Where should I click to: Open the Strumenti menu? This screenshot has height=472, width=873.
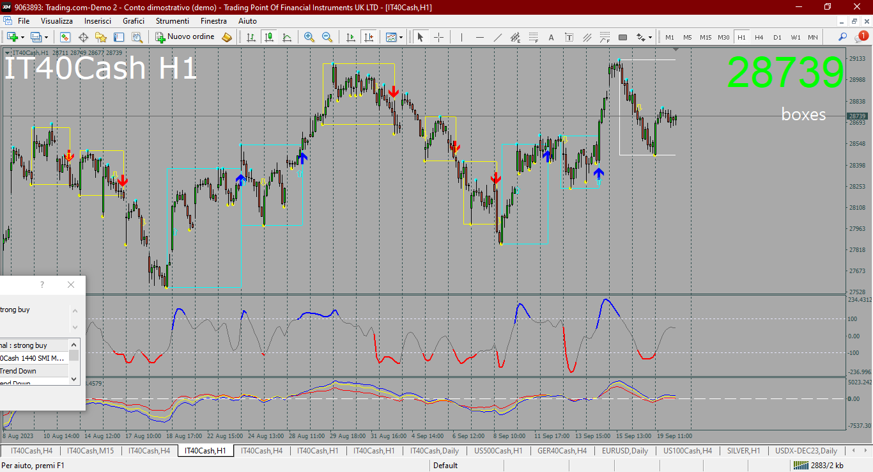pyautogui.click(x=173, y=20)
